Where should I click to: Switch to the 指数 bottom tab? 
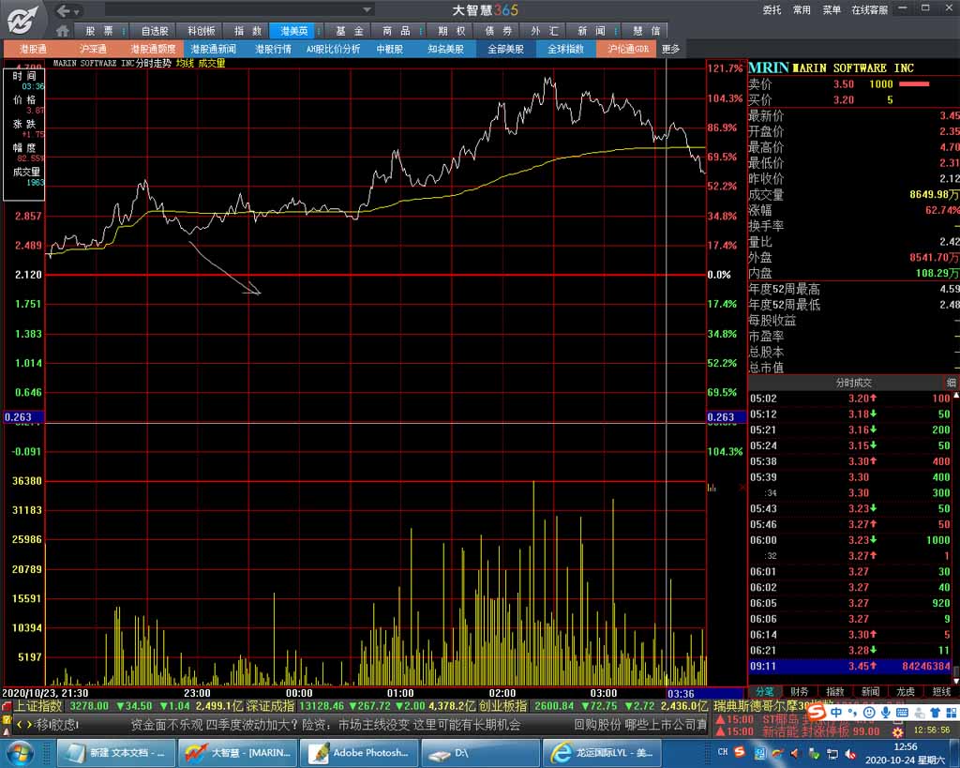point(835,691)
